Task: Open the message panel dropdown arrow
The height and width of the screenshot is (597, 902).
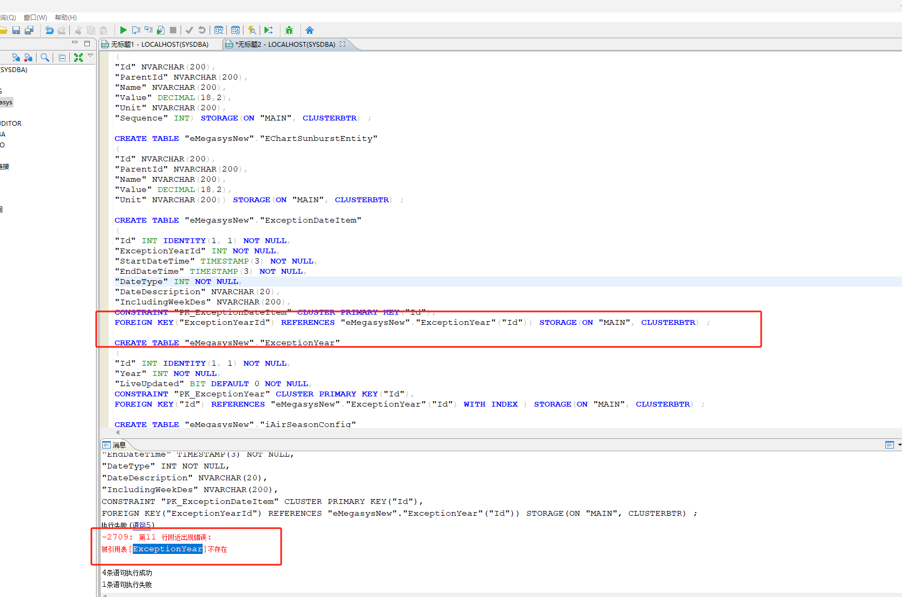Action: [x=899, y=445]
